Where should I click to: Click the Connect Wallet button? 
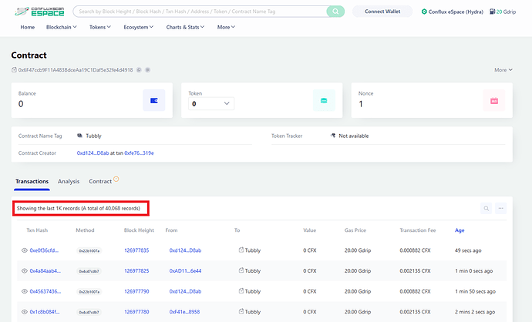pyautogui.click(x=382, y=12)
